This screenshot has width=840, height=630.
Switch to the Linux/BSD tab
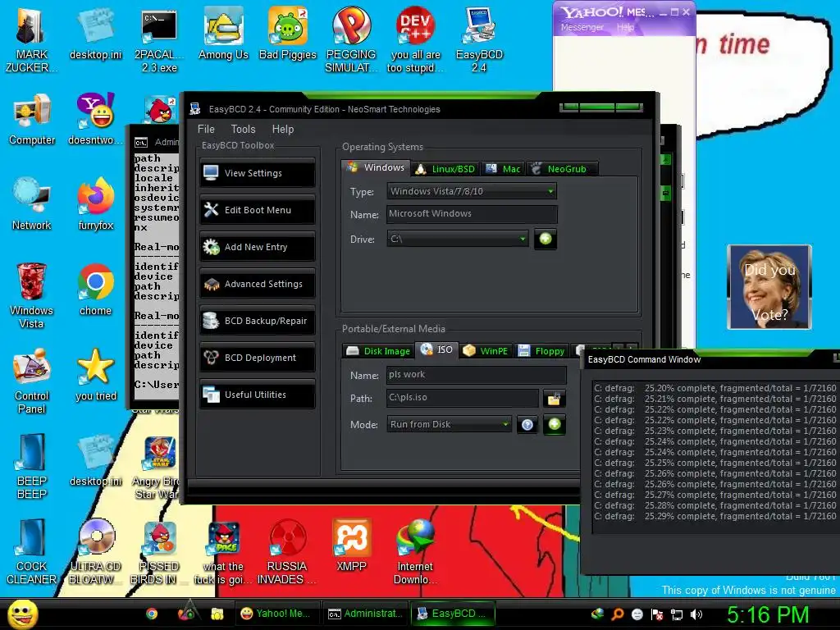(445, 169)
